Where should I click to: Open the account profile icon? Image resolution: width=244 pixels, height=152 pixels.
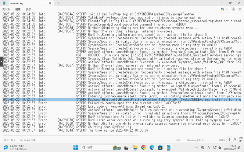(233, 9)
